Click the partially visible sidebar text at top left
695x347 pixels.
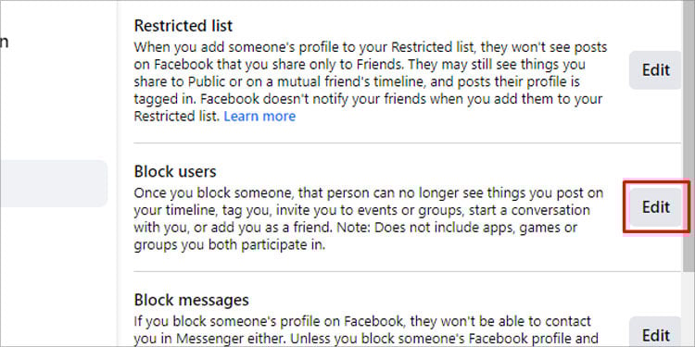click(x=4, y=43)
